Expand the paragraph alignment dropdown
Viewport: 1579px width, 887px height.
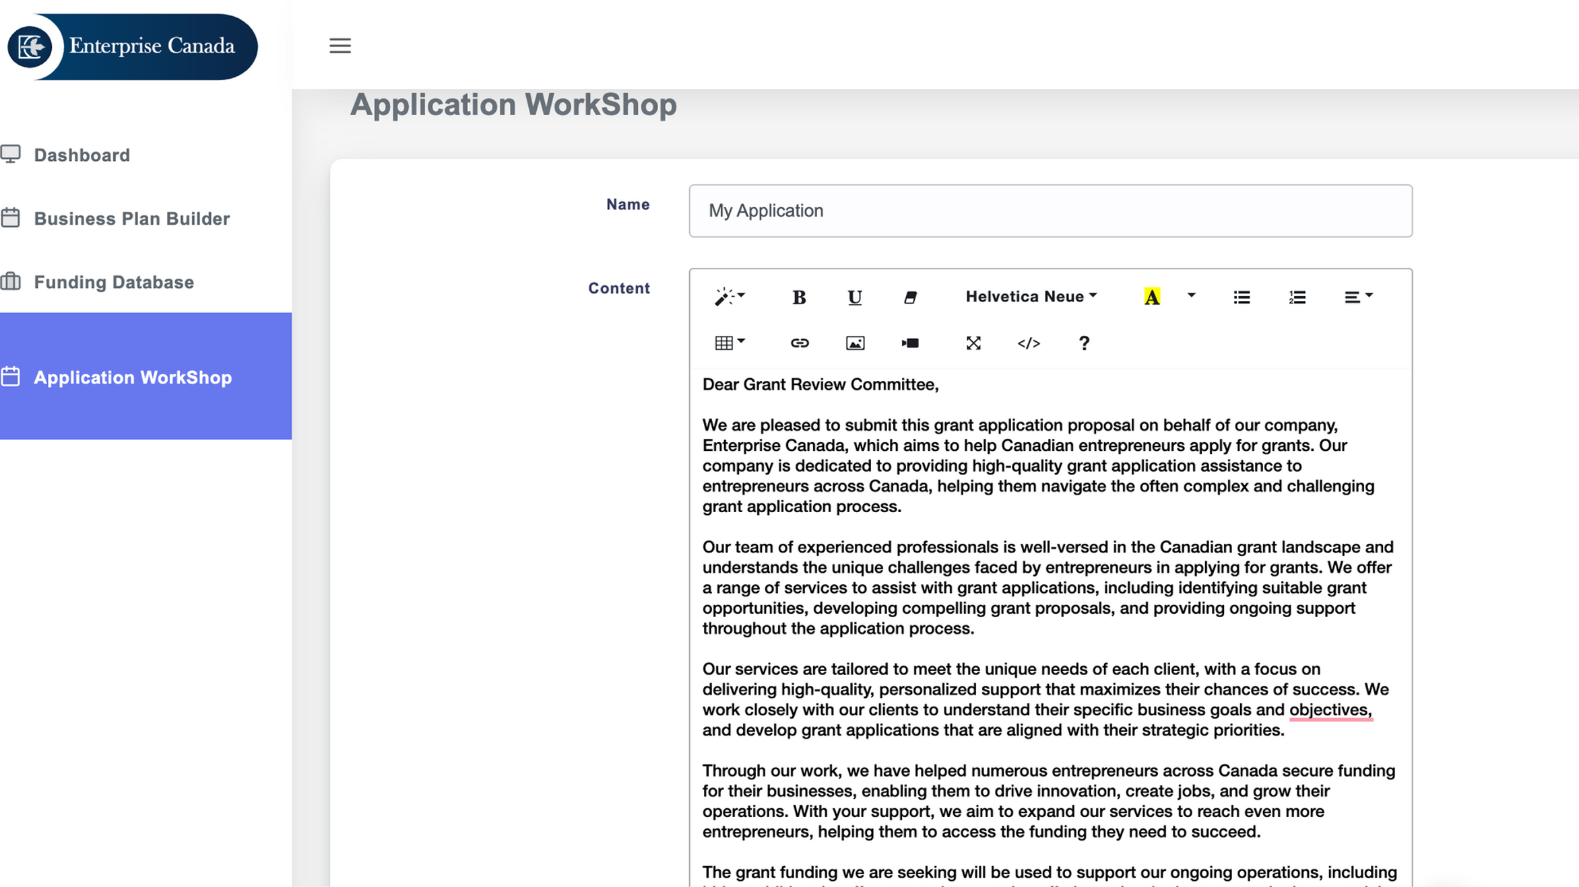pyautogui.click(x=1358, y=297)
